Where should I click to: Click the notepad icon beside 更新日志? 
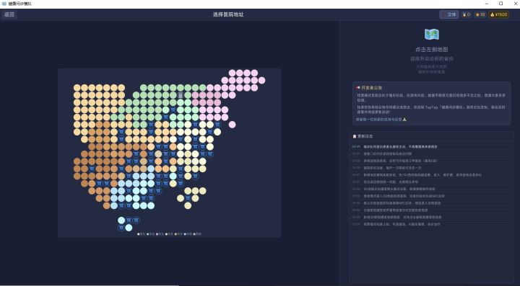(x=355, y=136)
